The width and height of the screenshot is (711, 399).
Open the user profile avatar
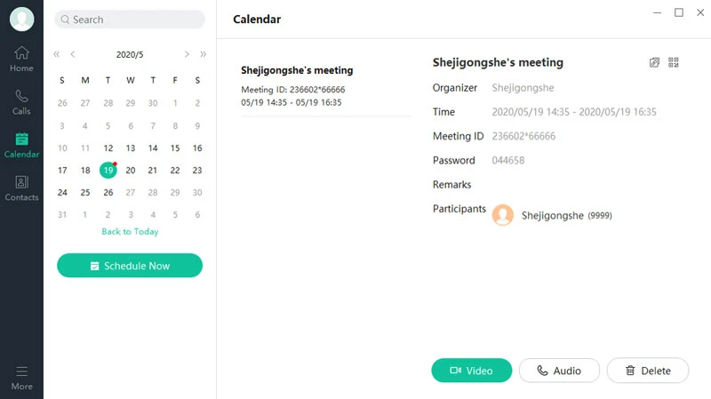click(x=21, y=19)
